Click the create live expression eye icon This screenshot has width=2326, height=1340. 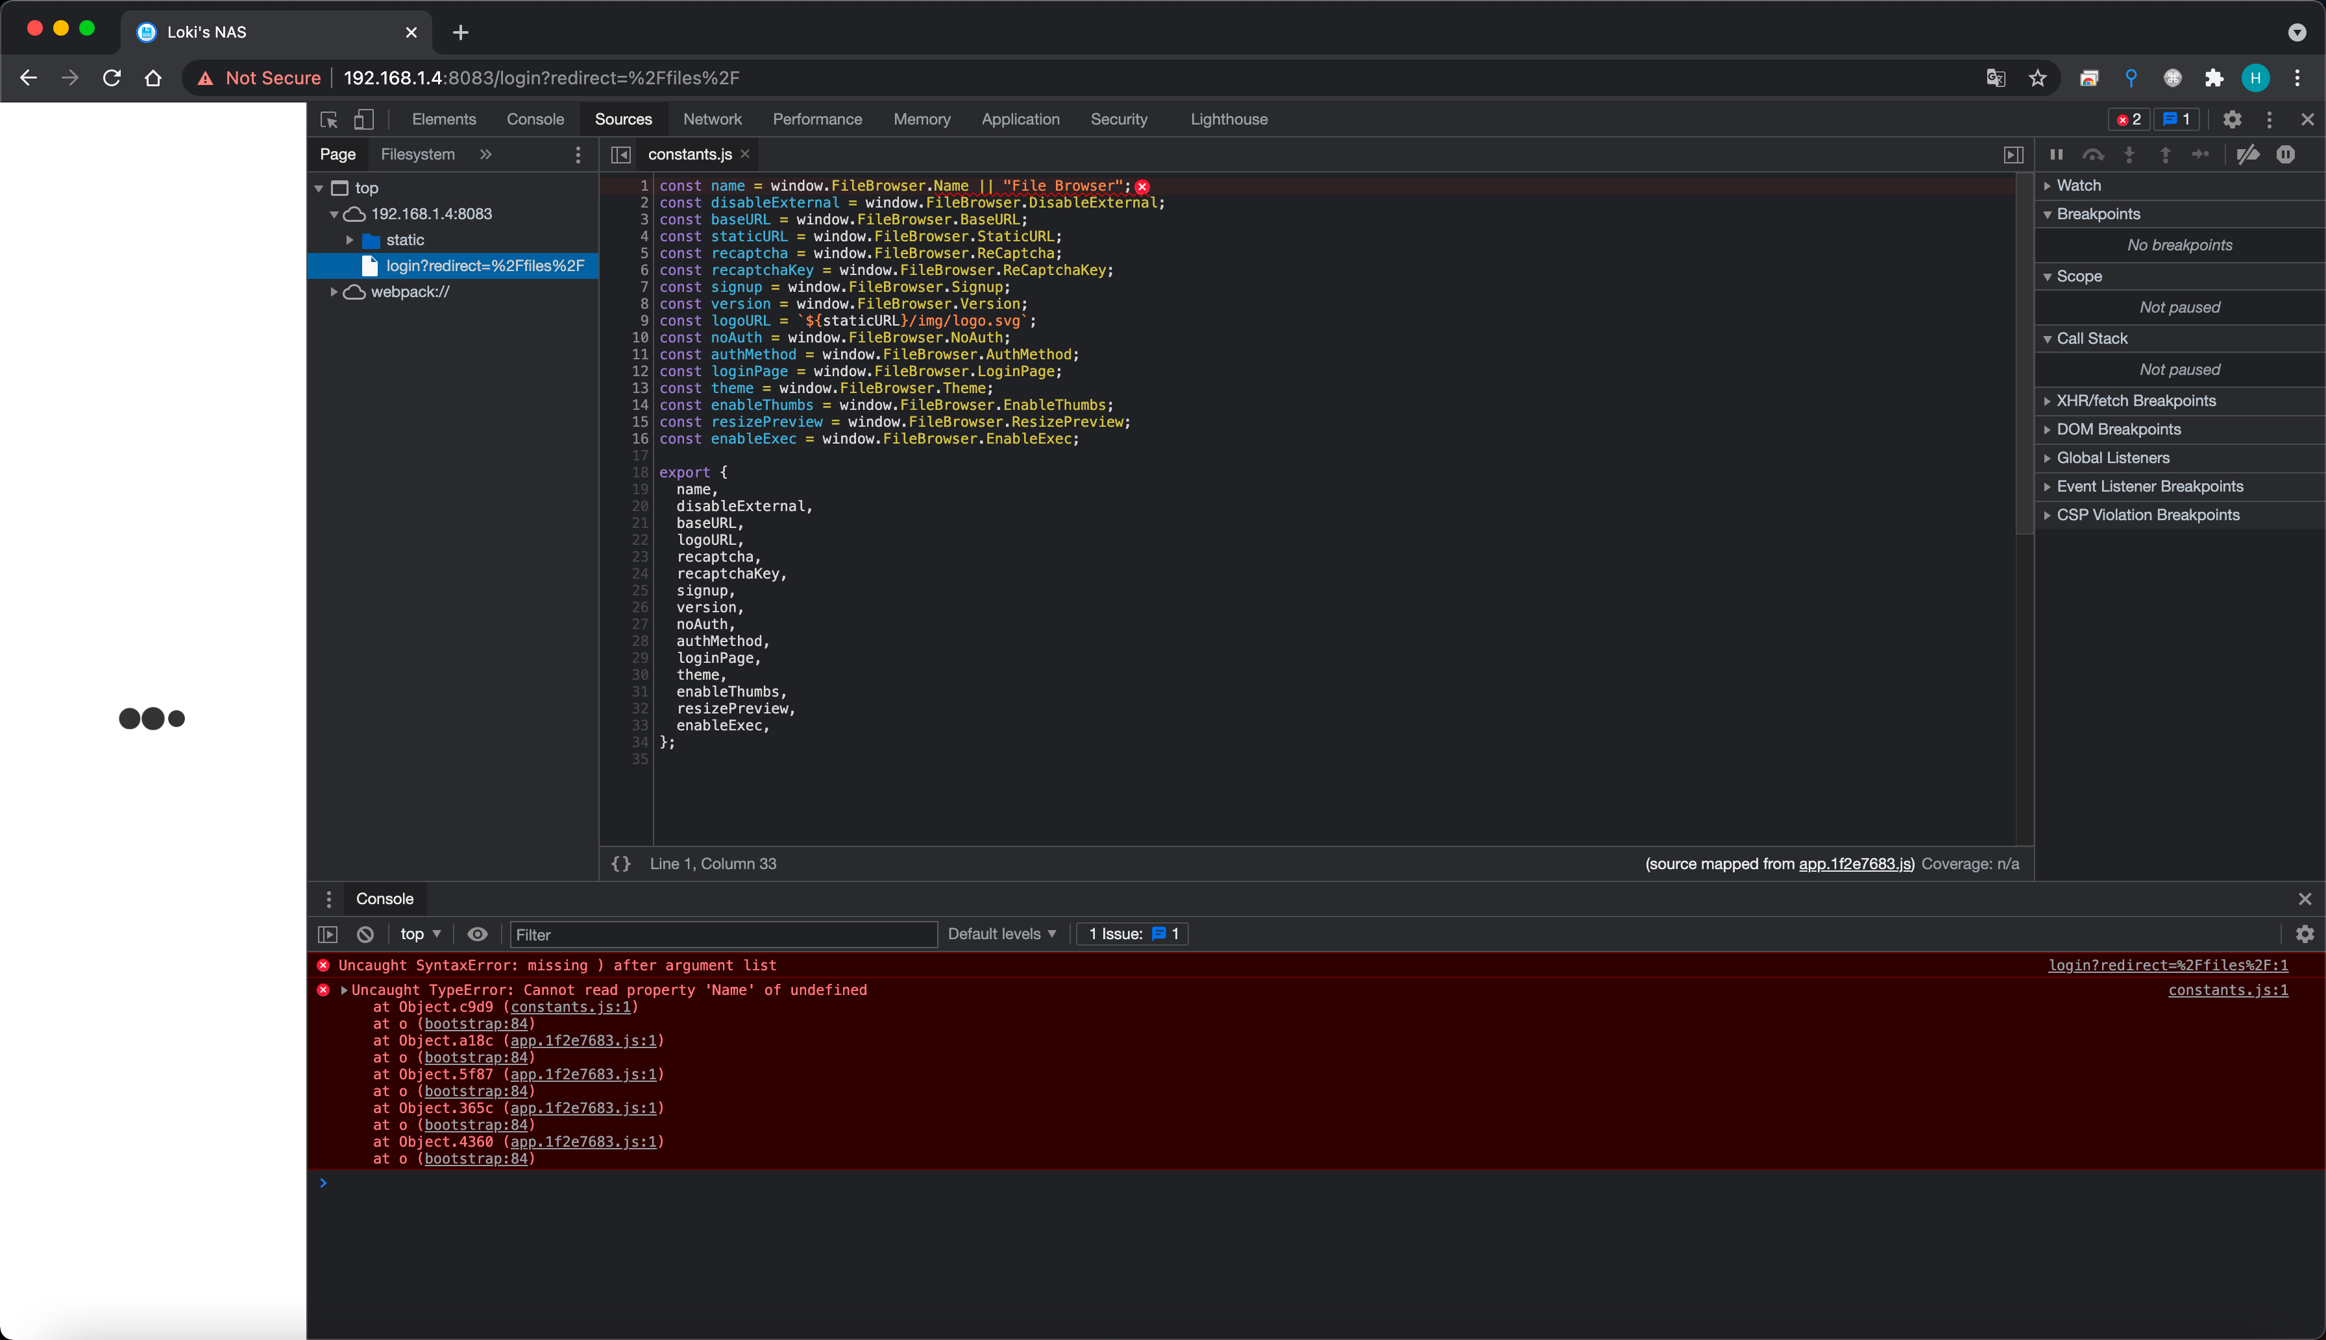[477, 934]
